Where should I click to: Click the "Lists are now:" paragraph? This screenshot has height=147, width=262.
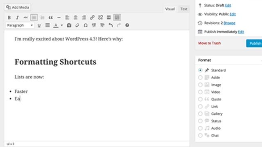click(29, 77)
